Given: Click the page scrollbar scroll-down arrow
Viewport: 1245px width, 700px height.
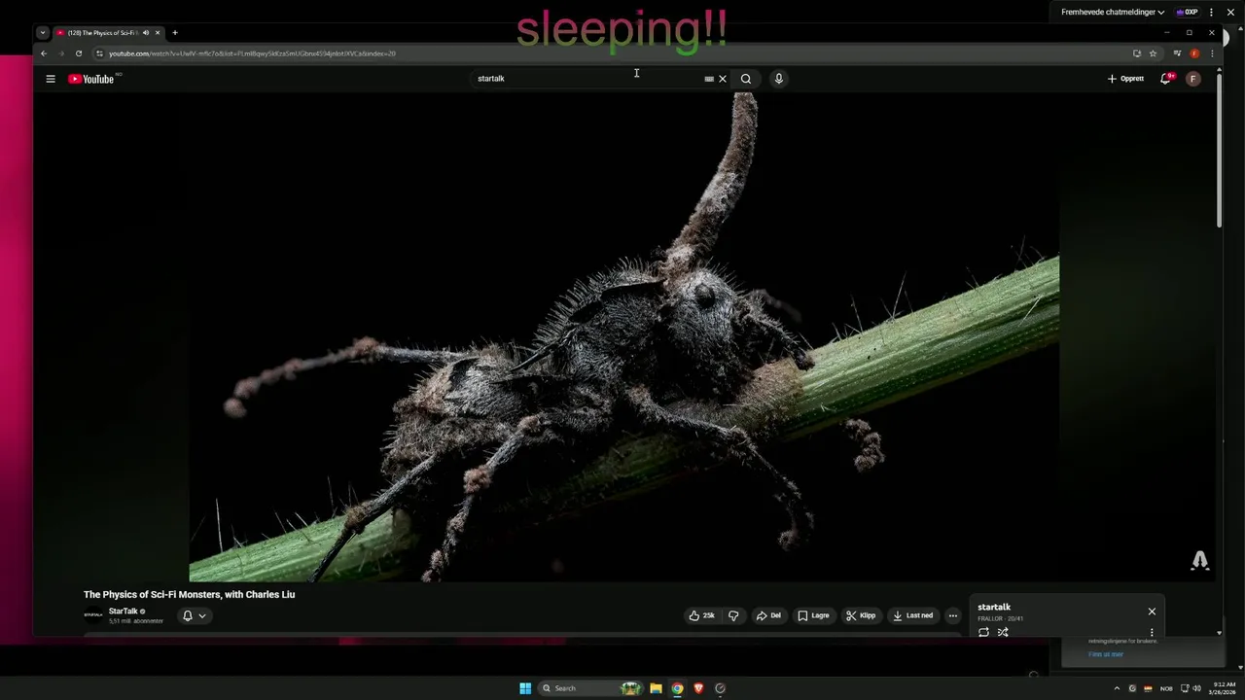Looking at the screenshot, I should (x=1220, y=633).
